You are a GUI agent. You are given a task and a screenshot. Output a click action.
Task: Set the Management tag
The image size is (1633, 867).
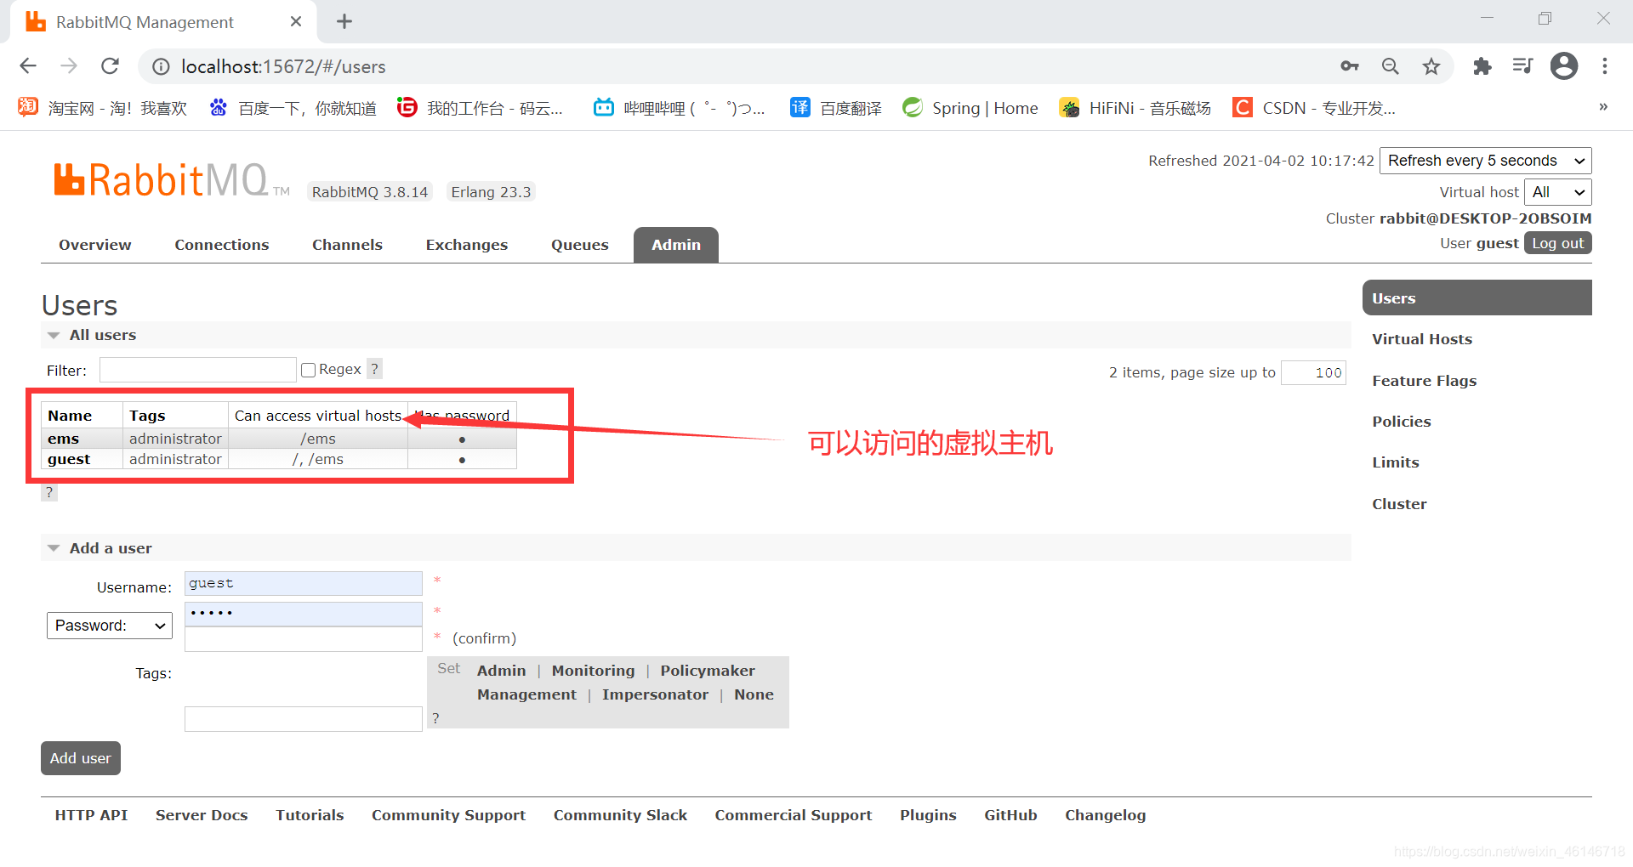(x=527, y=694)
